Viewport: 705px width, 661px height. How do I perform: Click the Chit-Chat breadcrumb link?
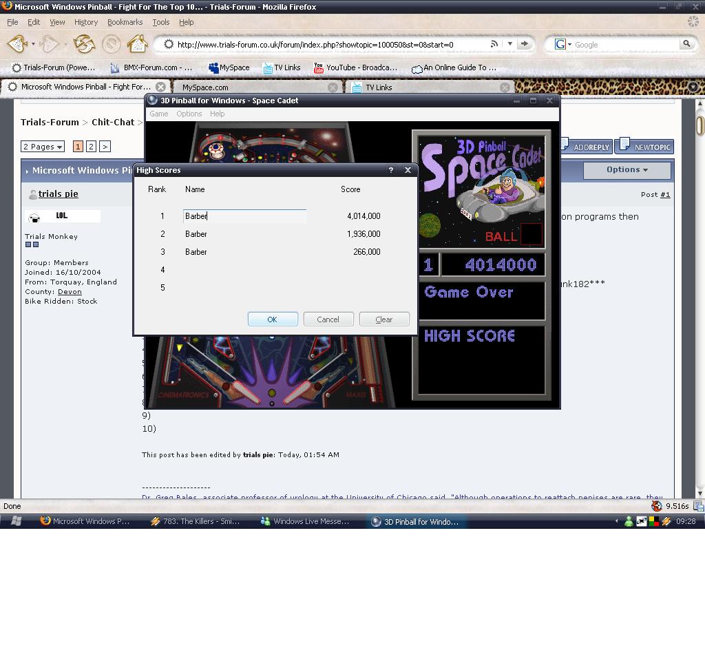click(x=113, y=123)
